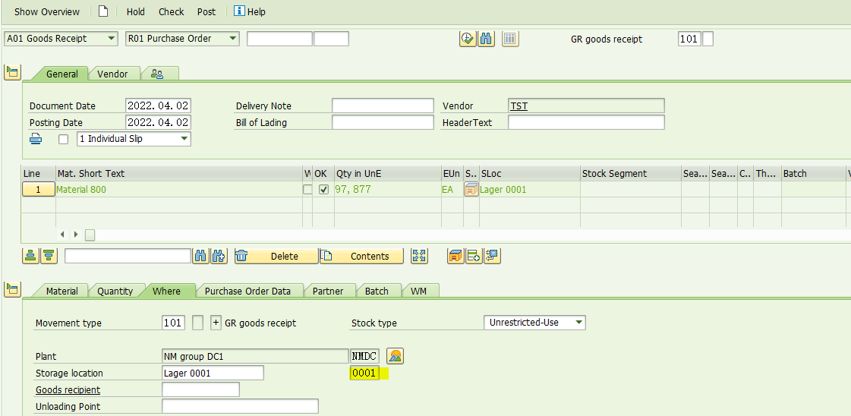Collapse the header data section toggle icon
This screenshot has width=851, height=416.
[x=12, y=73]
